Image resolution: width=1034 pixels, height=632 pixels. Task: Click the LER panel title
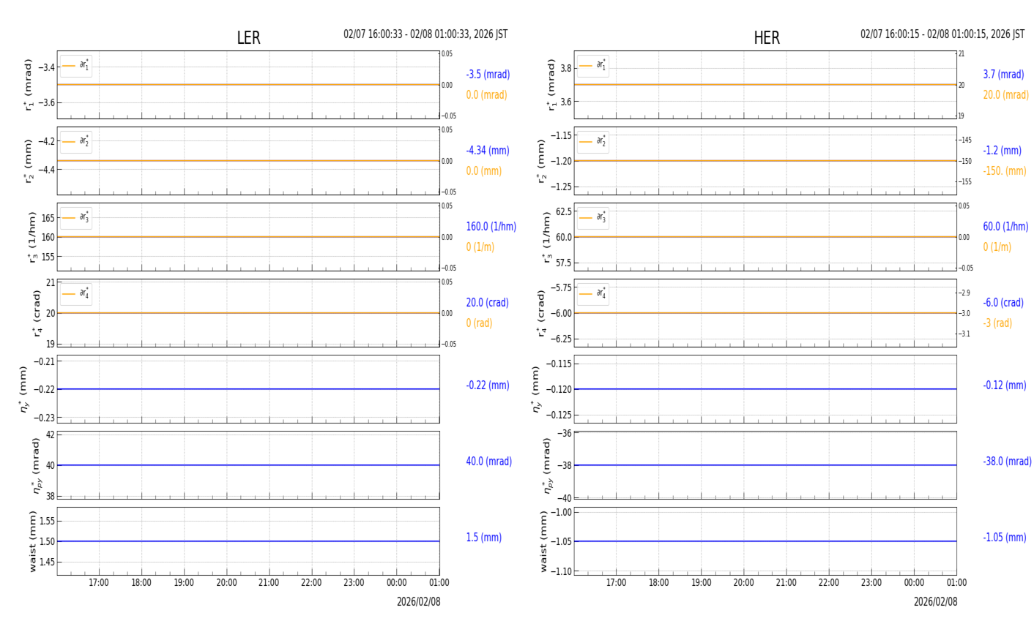tap(248, 38)
